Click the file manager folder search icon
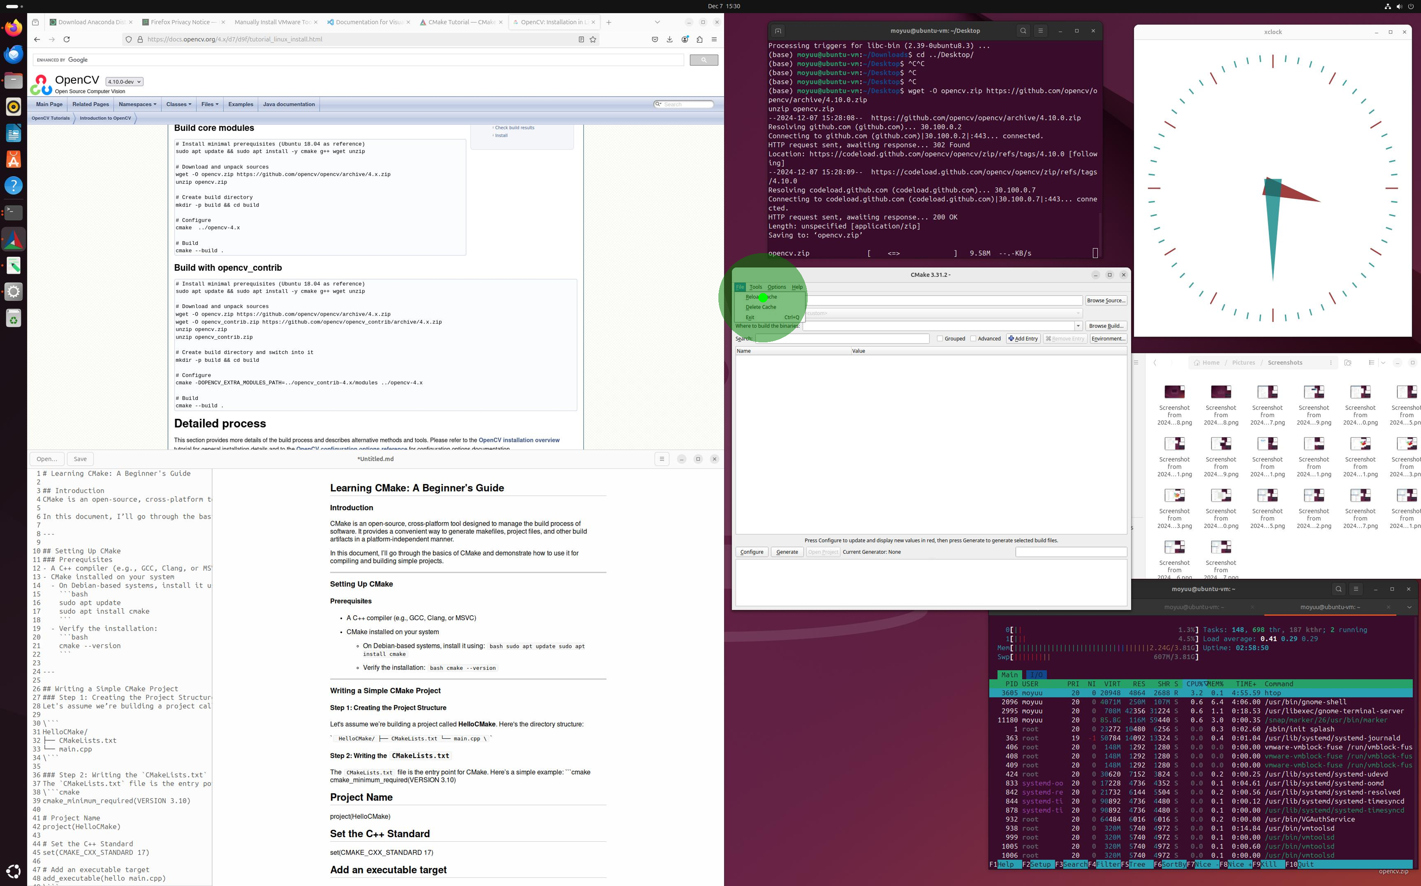This screenshot has width=1421, height=886. tap(1347, 363)
